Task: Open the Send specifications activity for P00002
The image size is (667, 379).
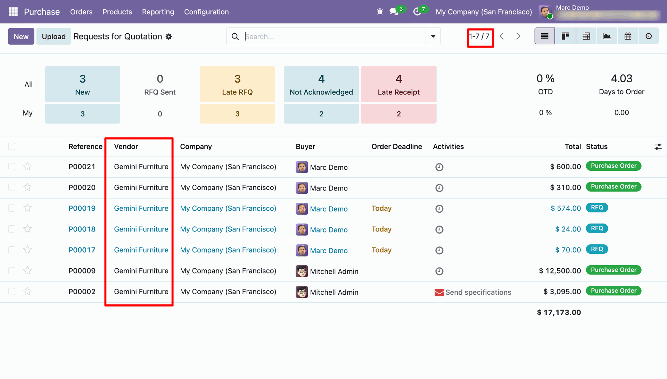Action: (x=473, y=292)
